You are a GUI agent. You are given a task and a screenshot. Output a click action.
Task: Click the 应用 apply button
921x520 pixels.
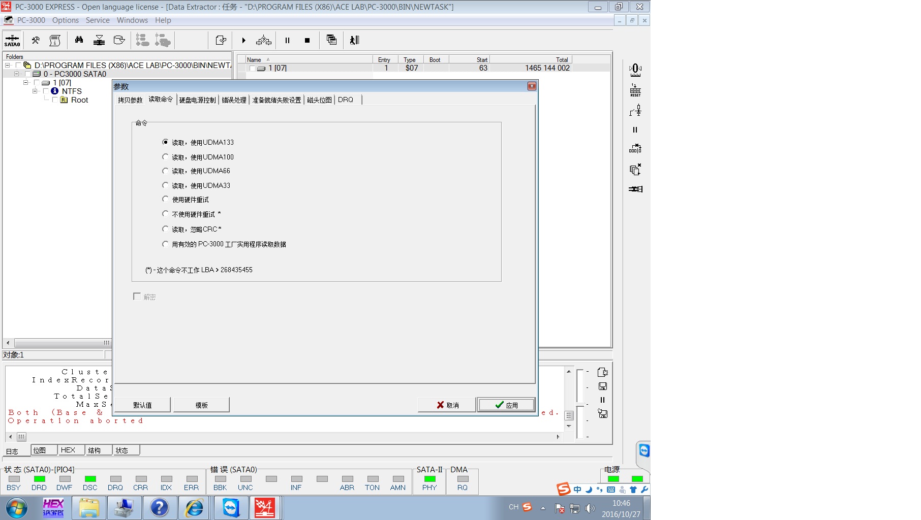506,405
